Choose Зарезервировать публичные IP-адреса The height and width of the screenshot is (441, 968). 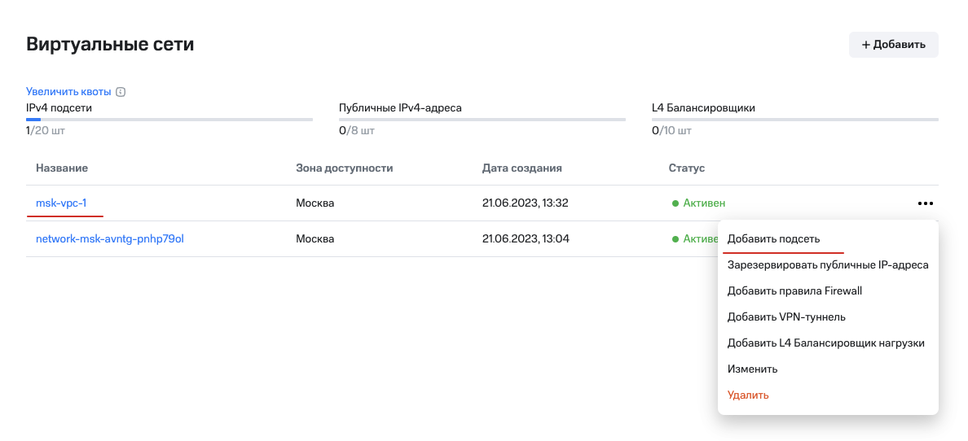coord(827,265)
